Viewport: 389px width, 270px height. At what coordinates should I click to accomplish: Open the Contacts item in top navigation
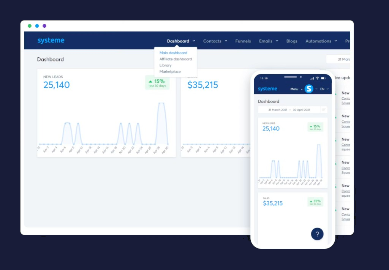[x=212, y=41]
